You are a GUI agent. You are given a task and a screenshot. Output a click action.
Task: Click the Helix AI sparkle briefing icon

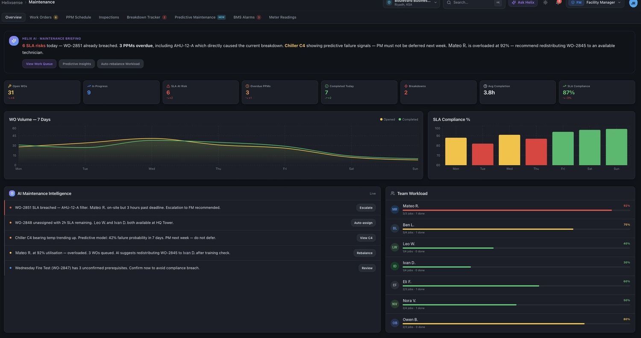click(14, 41)
